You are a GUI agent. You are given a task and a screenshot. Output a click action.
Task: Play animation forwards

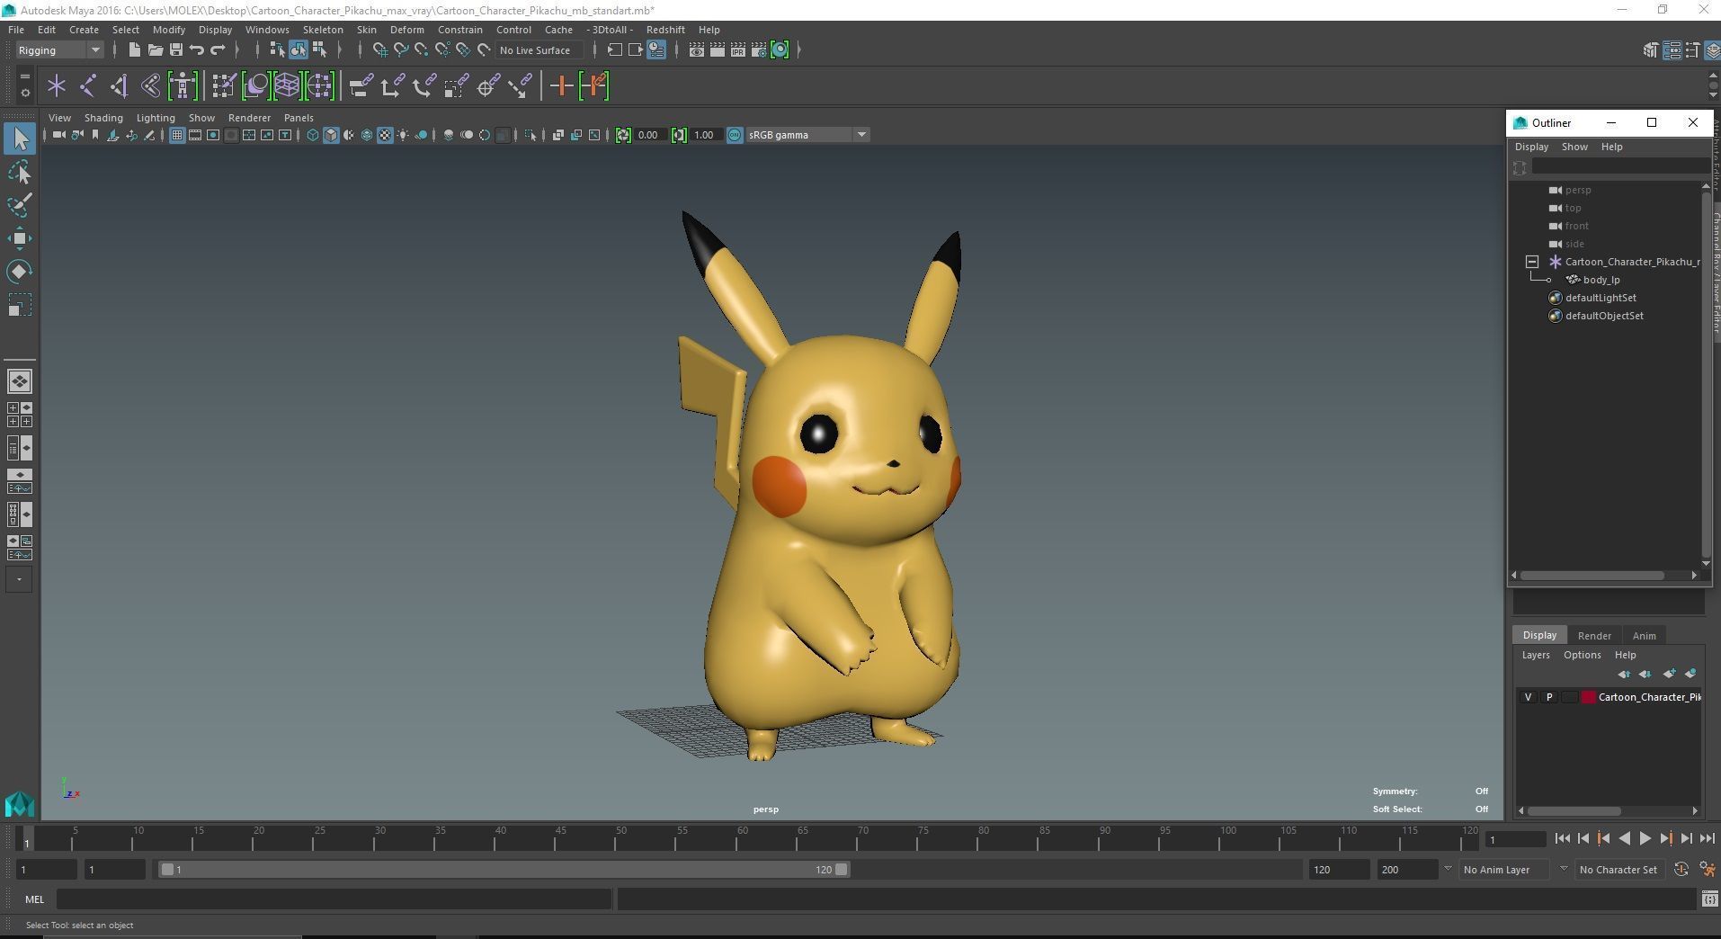click(1645, 839)
